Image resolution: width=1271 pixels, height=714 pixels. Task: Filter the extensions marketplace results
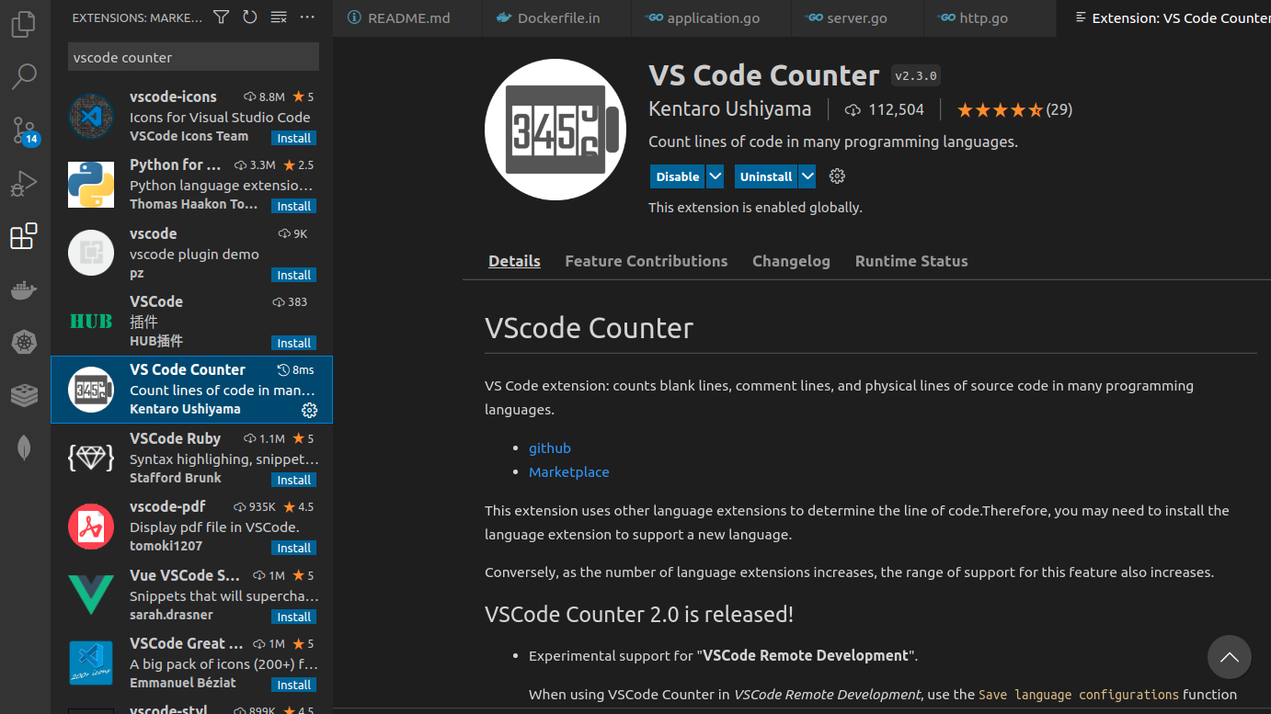222,17
